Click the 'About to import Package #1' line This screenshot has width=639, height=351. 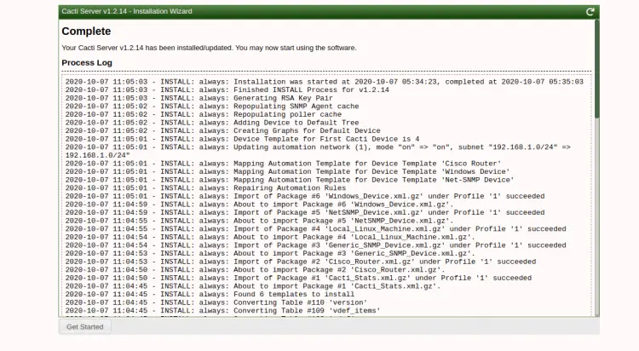[253, 285]
